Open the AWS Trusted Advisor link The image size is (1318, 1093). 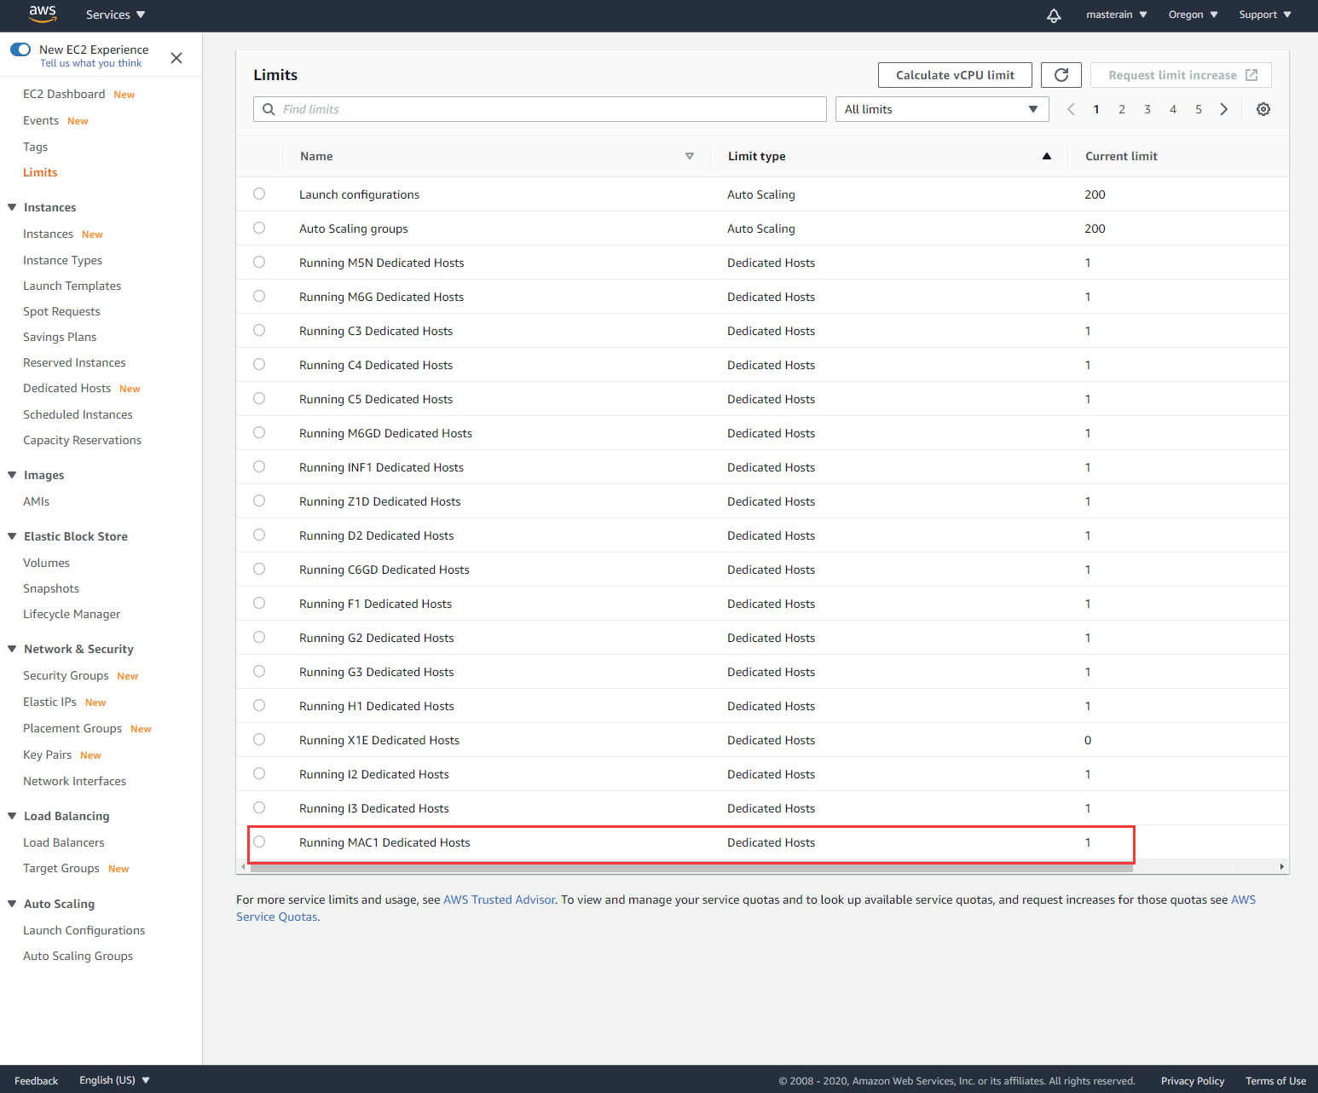pyautogui.click(x=499, y=899)
